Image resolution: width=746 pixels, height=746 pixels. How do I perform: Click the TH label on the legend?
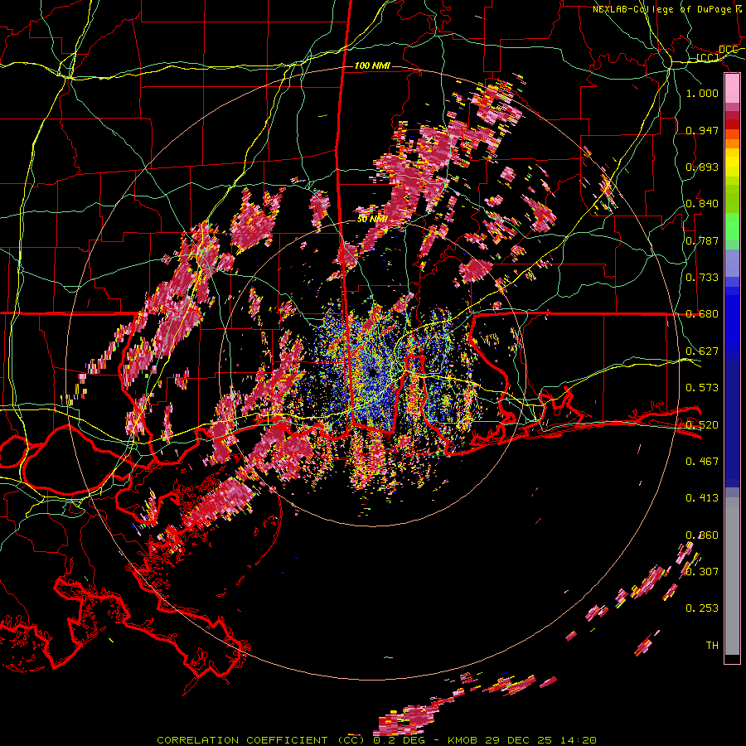click(712, 646)
